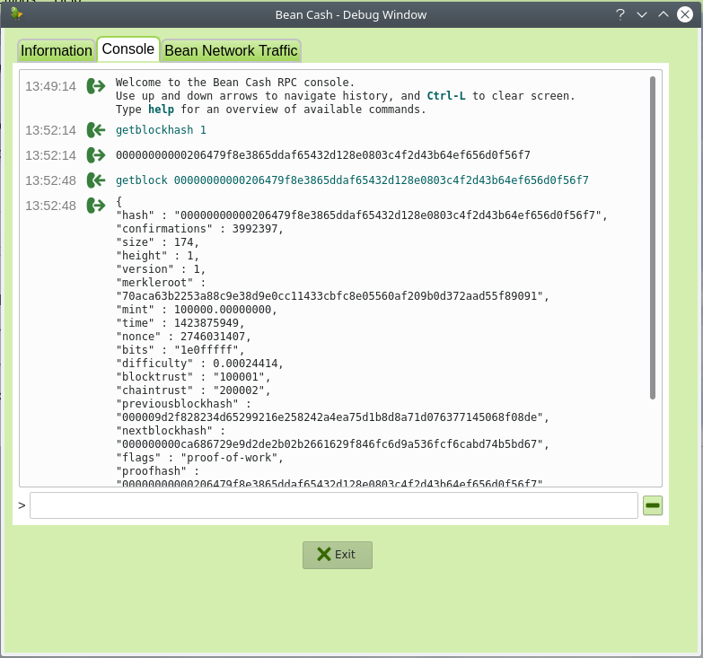Click the "chaintrust" : "200002" line
The image size is (703, 658).
pyautogui.click(x=193, y=390)
